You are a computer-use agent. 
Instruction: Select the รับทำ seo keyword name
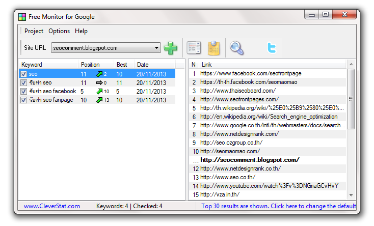tap(40, 83)
